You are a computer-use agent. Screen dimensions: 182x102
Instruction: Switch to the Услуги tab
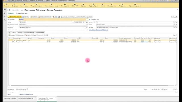coord(20,32)
